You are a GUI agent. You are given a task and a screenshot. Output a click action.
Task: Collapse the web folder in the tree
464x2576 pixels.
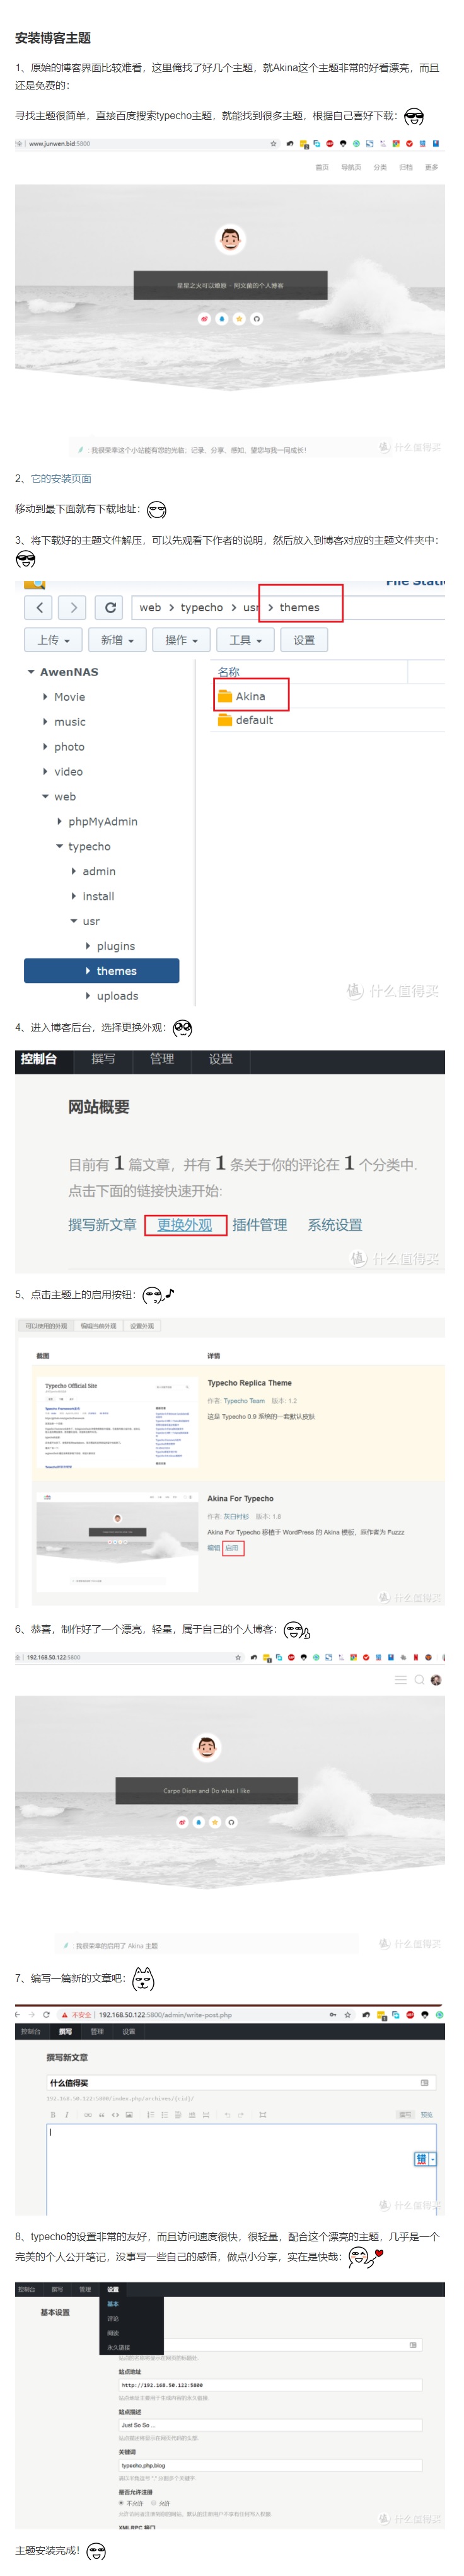pyautogui.click(x=45, y=797)
